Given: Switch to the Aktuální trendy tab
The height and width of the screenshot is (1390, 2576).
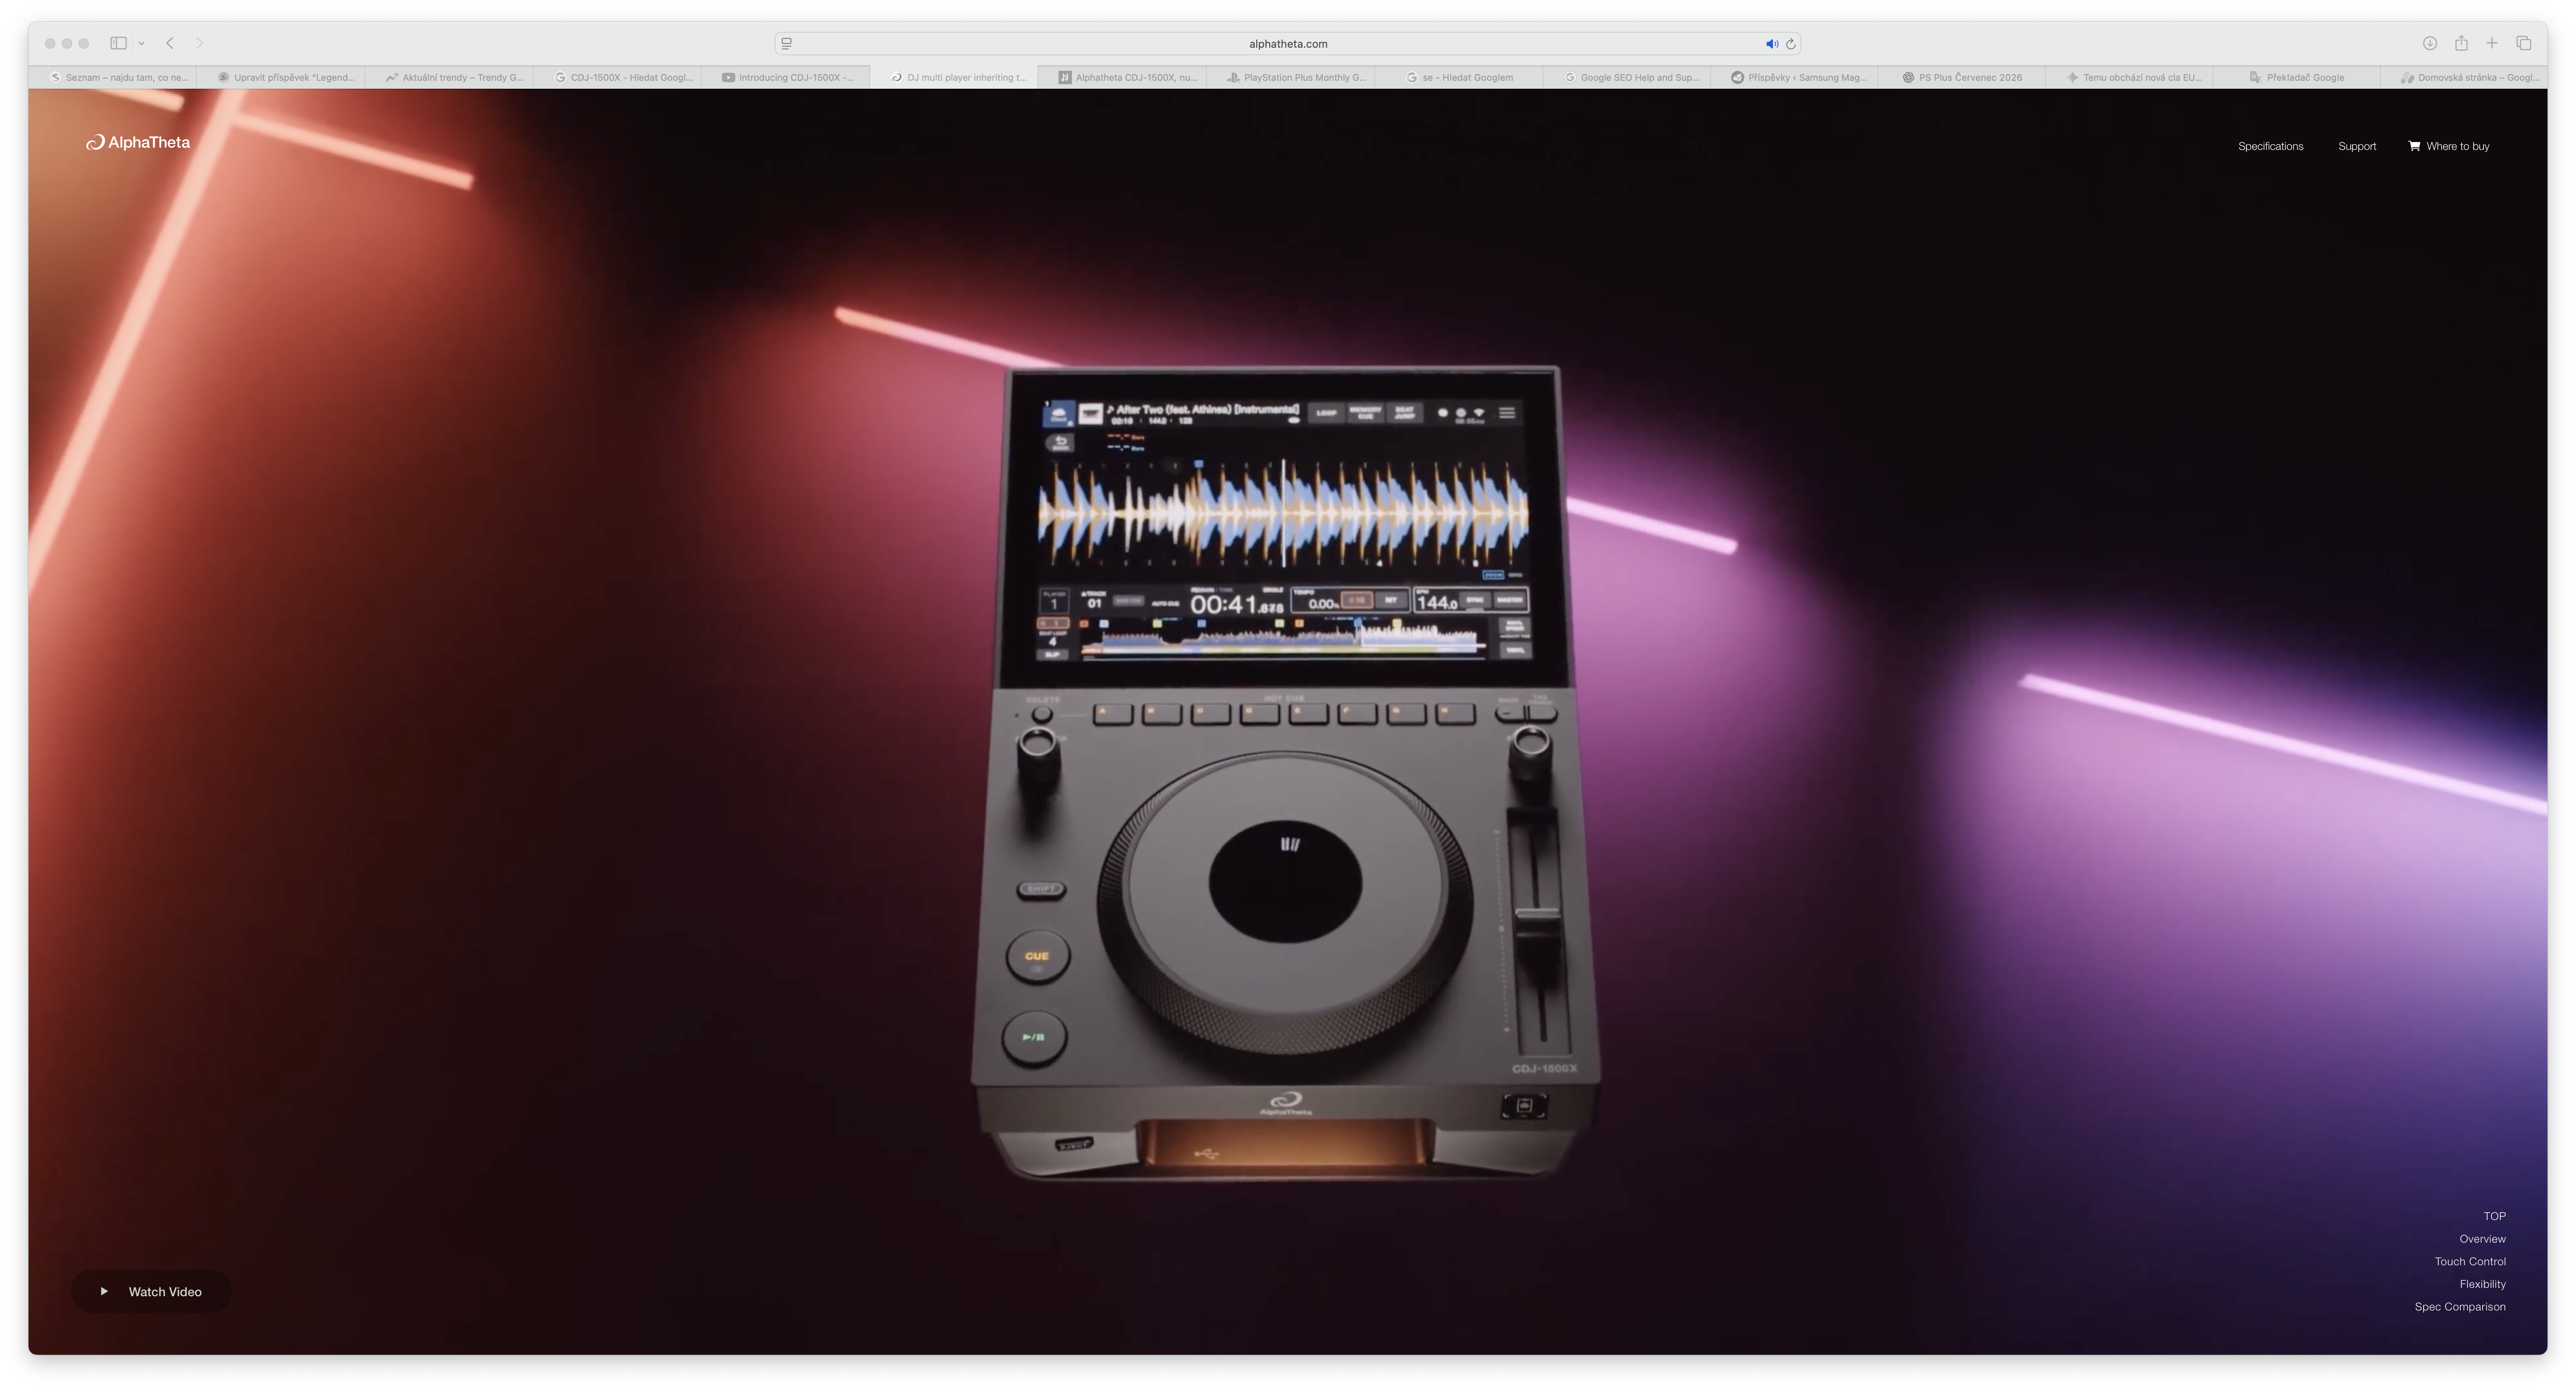Looking at the screenshot, I should pos(449,77).
